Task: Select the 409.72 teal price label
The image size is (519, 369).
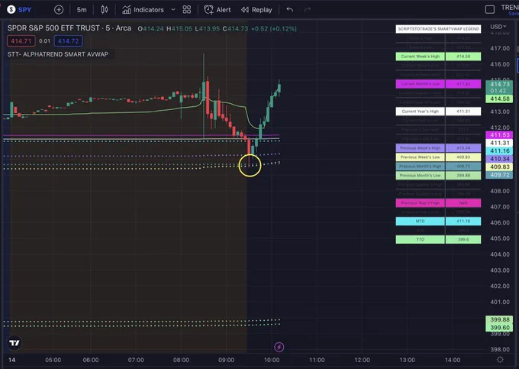Action: pos(499,174)
